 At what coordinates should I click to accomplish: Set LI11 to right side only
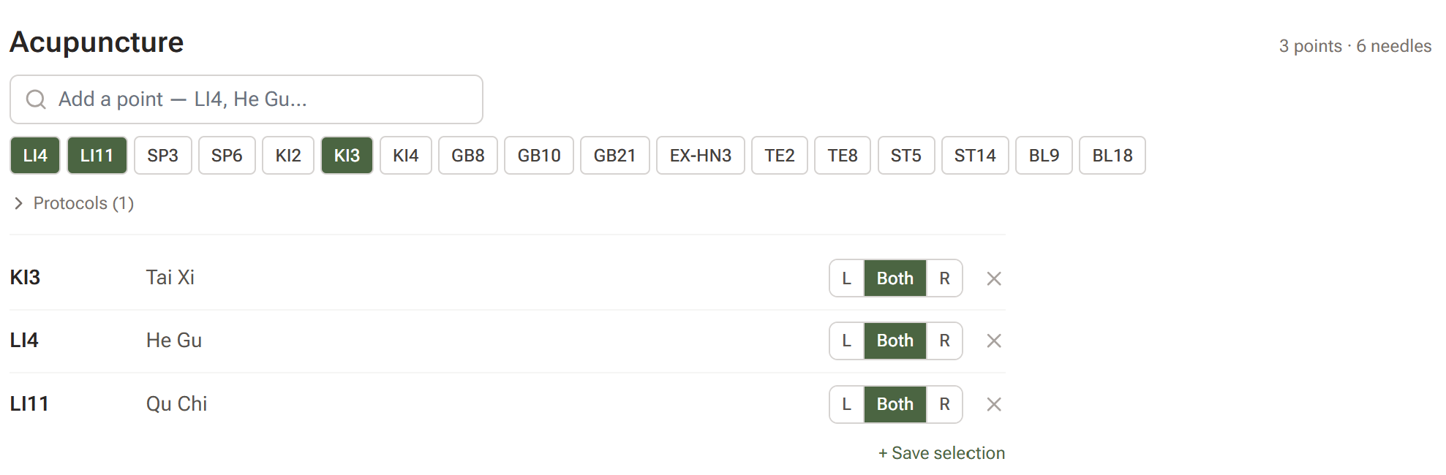tap(944, 404)
